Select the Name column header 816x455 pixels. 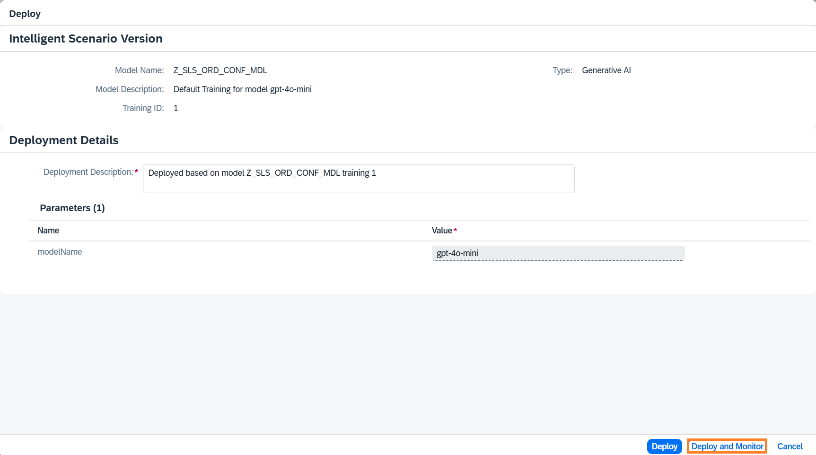tap(48, 231)
